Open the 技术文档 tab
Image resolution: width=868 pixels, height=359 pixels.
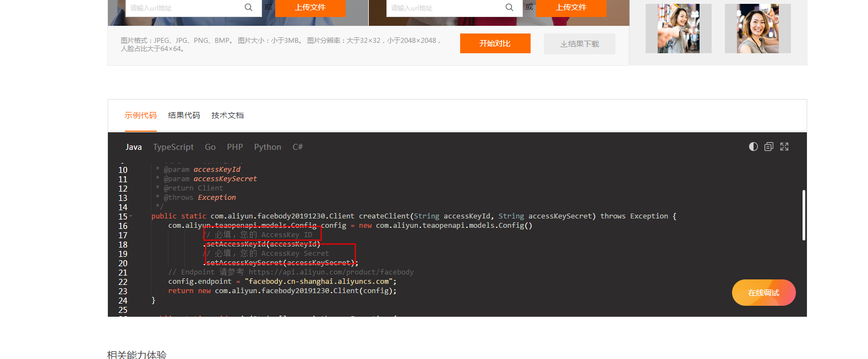click(227, 115)
